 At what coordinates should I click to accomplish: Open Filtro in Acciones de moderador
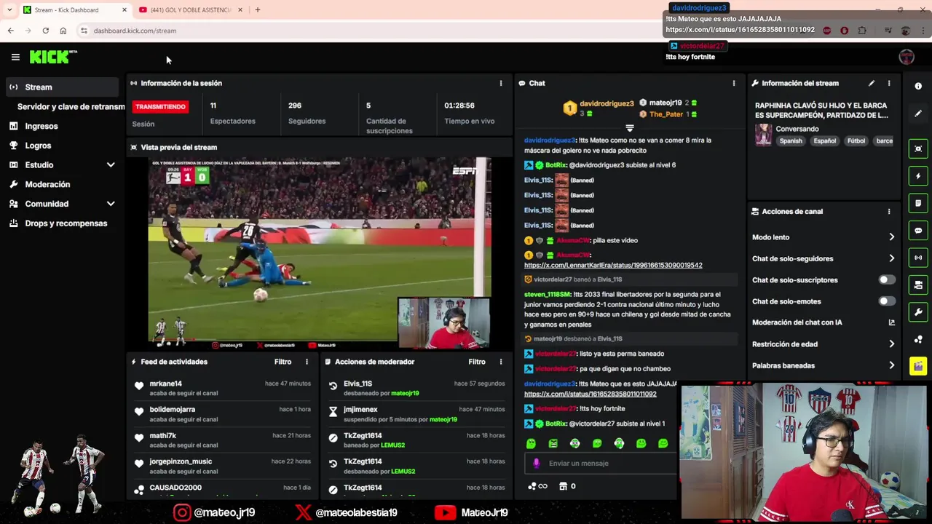click(477, 362)
